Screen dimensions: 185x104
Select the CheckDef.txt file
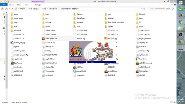[x=48, y=42]
